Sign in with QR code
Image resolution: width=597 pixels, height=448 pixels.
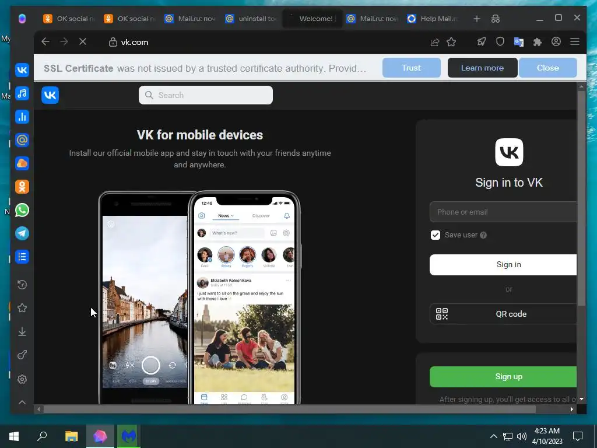[x=503, y=314]
